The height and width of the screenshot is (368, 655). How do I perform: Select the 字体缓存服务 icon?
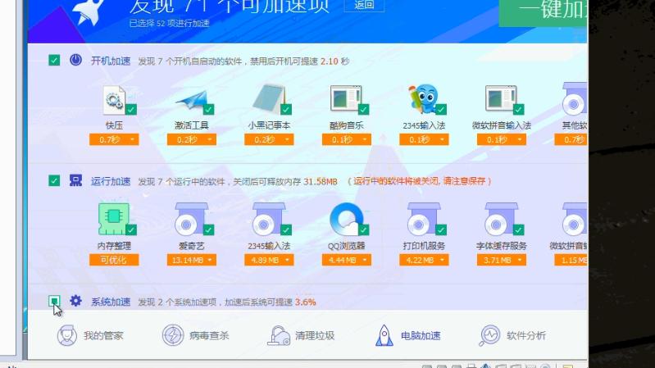point(500,219)
